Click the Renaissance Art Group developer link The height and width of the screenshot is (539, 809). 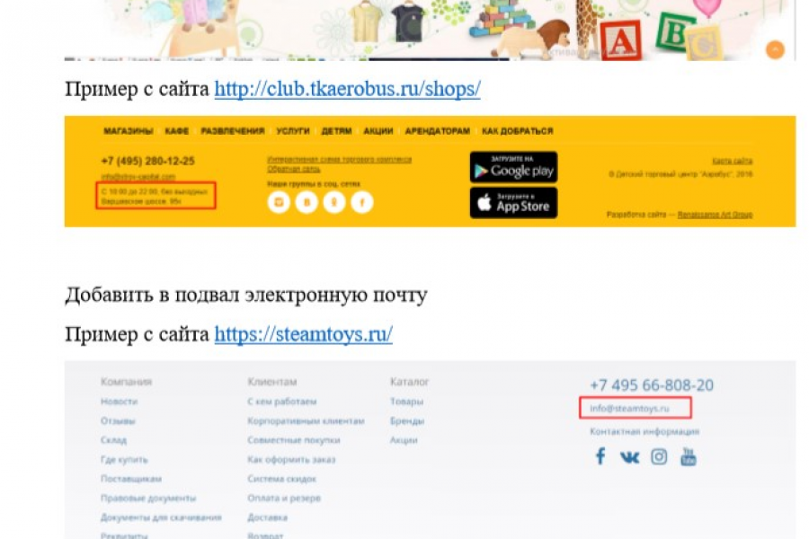[715, 215]
